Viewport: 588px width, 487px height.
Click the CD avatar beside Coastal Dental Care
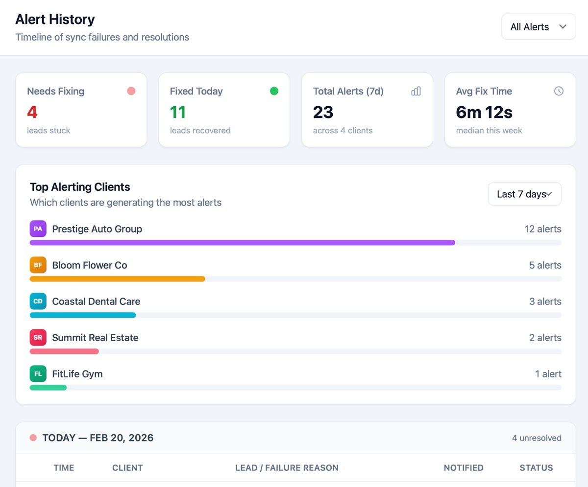38,301
